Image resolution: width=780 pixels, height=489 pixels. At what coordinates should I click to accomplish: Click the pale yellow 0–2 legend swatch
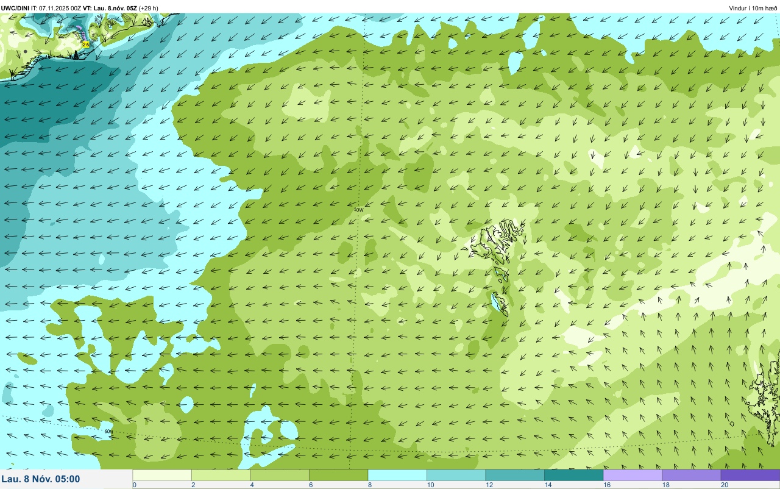click(162, 475)
